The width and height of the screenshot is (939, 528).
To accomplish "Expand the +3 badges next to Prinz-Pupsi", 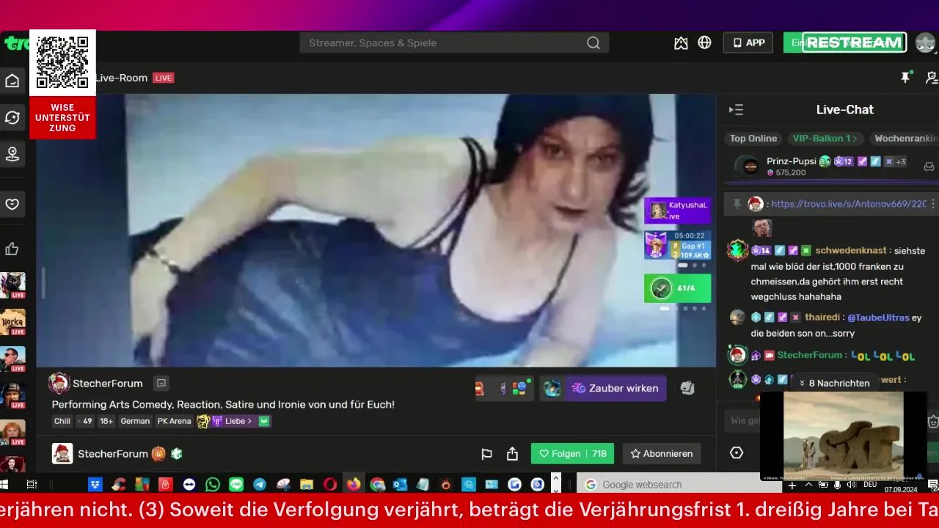I will tap(900, 161).
